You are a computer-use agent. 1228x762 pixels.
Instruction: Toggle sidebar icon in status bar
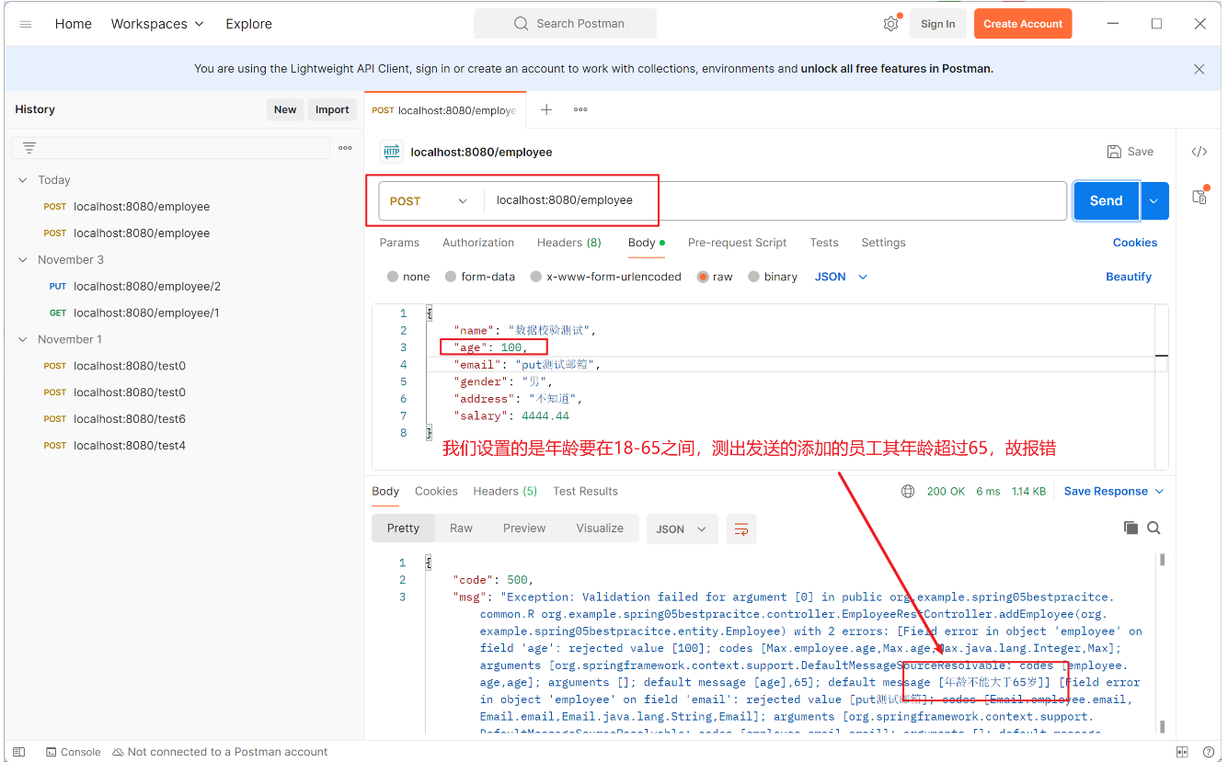pos(19,752)
